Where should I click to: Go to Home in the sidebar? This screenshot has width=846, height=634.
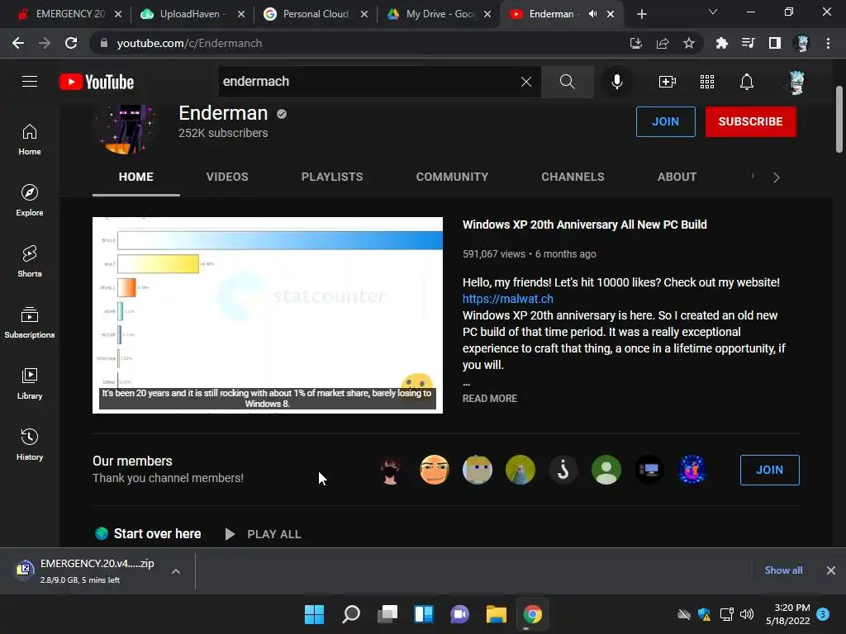click(x=30, y=140)
